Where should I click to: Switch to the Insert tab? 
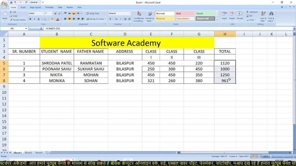23,7
